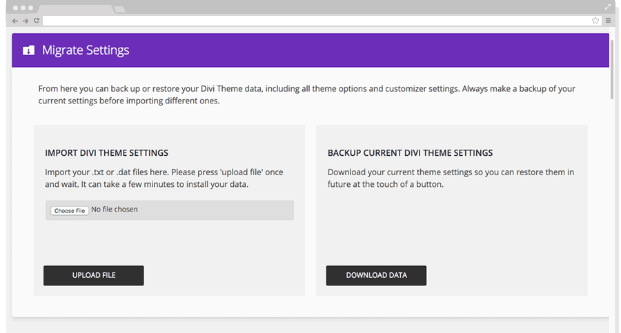Click the 'No file chosen' file field
This screenshot has height=333, width=621.
[x=170, y=210]
